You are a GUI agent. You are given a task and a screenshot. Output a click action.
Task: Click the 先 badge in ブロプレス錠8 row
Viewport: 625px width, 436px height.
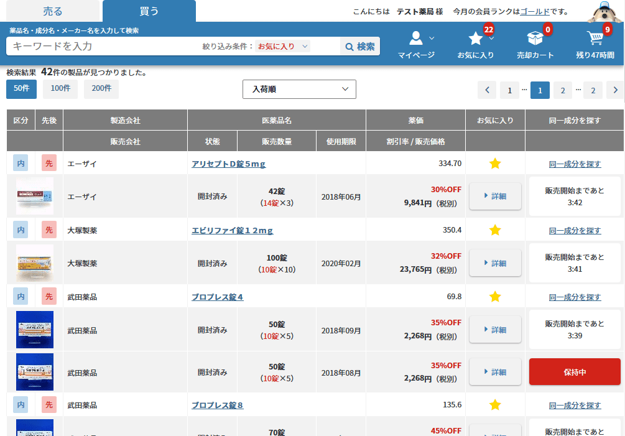click(x=49, y=404)
